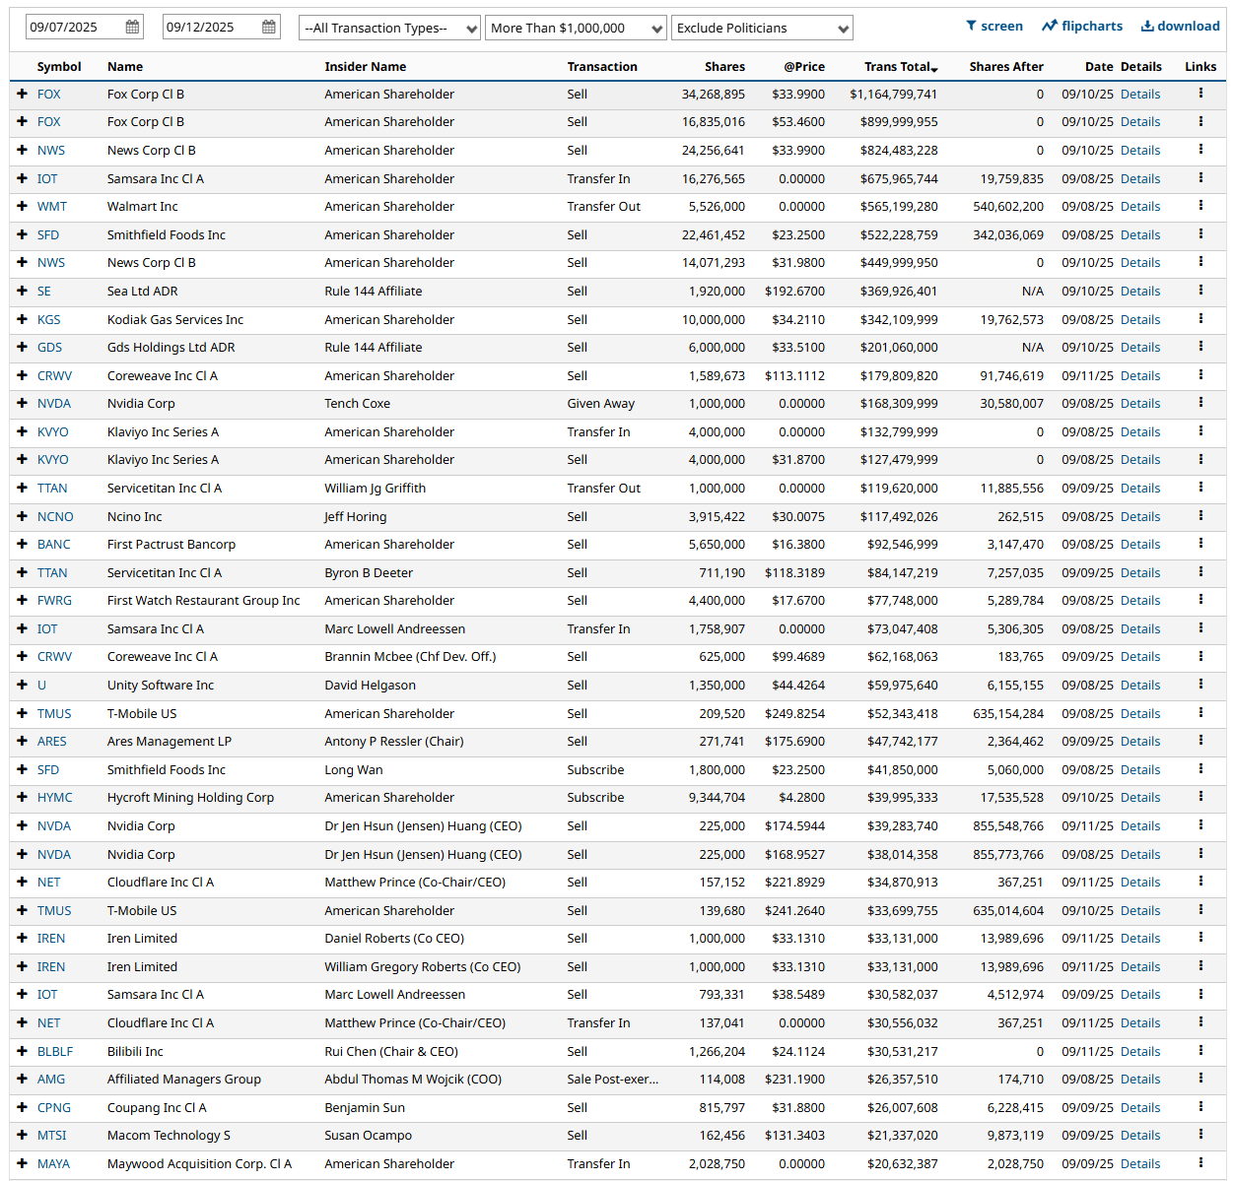
Task: Open the end date calendar picker icon
Action: (x=269, y=27)
